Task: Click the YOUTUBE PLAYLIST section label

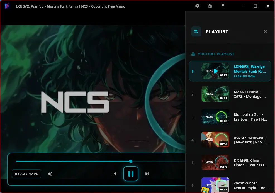Action: point(216,54)
